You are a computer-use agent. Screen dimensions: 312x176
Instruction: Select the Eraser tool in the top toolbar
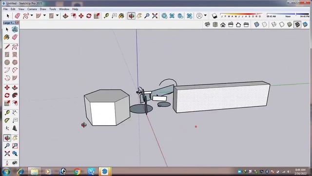(x=18, y=16)
